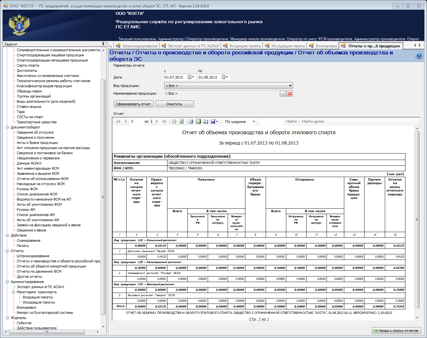Switch to the Блокировки tab
The width and height of the screenshot is (427, 338).
pyautogui.click(x=323, y=46)
